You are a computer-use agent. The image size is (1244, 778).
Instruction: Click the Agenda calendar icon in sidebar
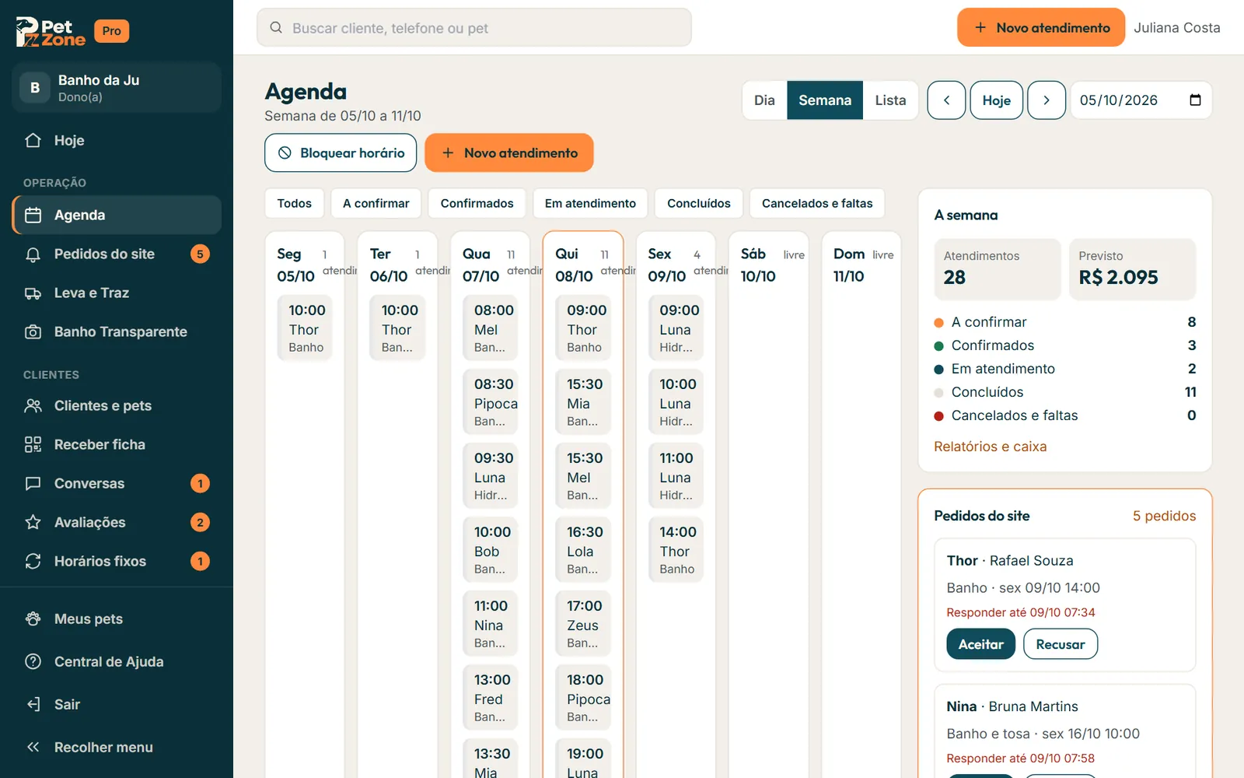(x=33, y=215)
